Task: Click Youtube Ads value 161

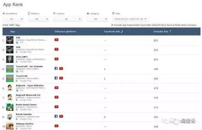Action: tap(156, 117)
